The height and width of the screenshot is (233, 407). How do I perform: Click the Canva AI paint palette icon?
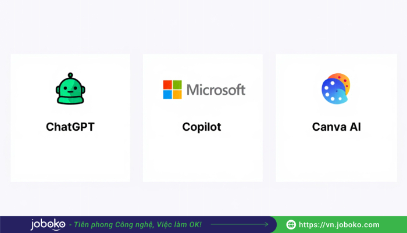334,90
